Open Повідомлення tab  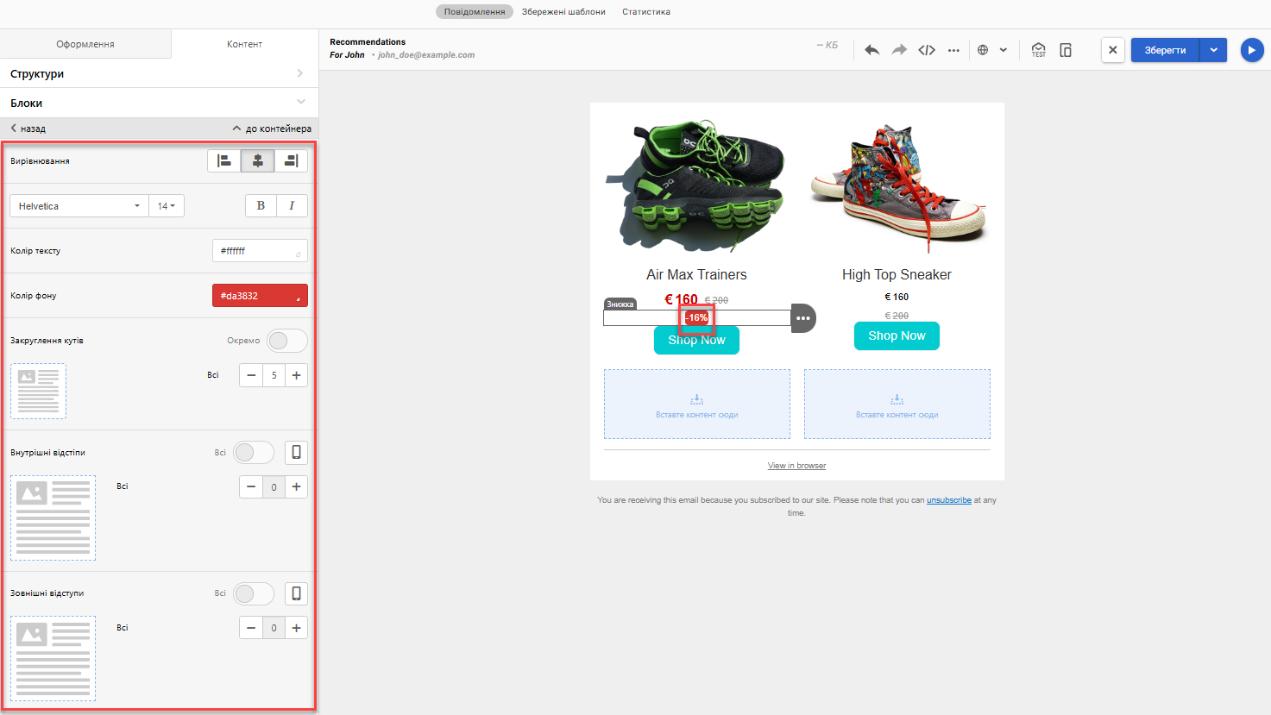(475, 12)
